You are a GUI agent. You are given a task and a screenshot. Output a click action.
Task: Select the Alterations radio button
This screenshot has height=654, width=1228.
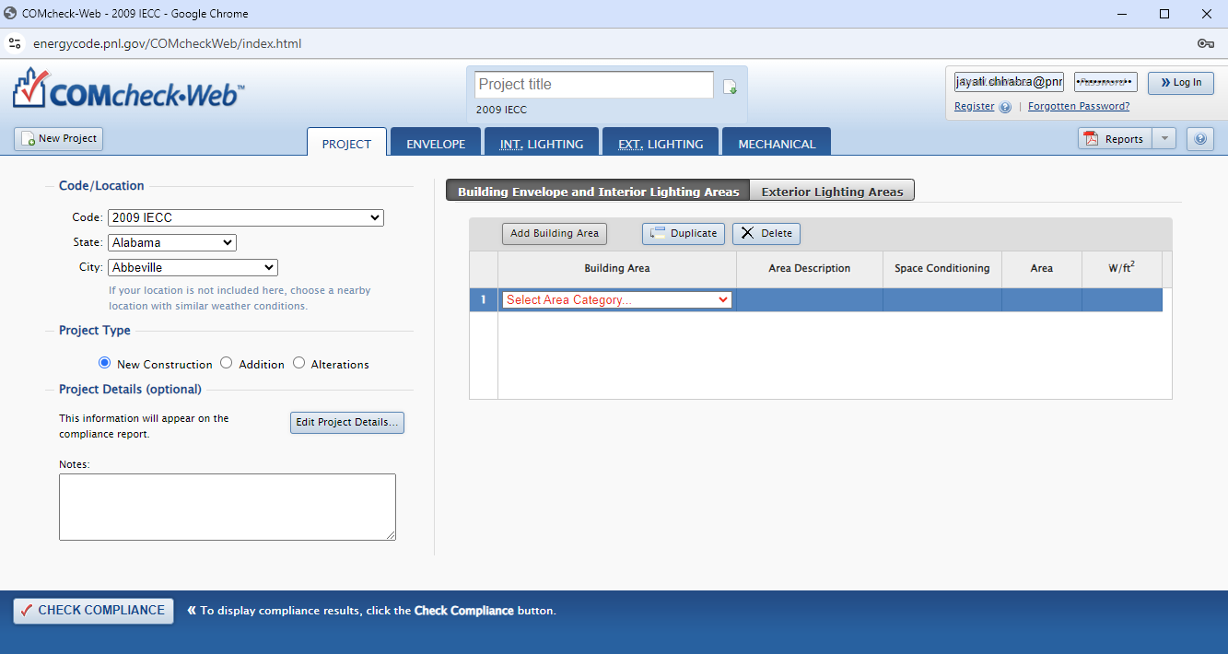(x=298, y=363)
